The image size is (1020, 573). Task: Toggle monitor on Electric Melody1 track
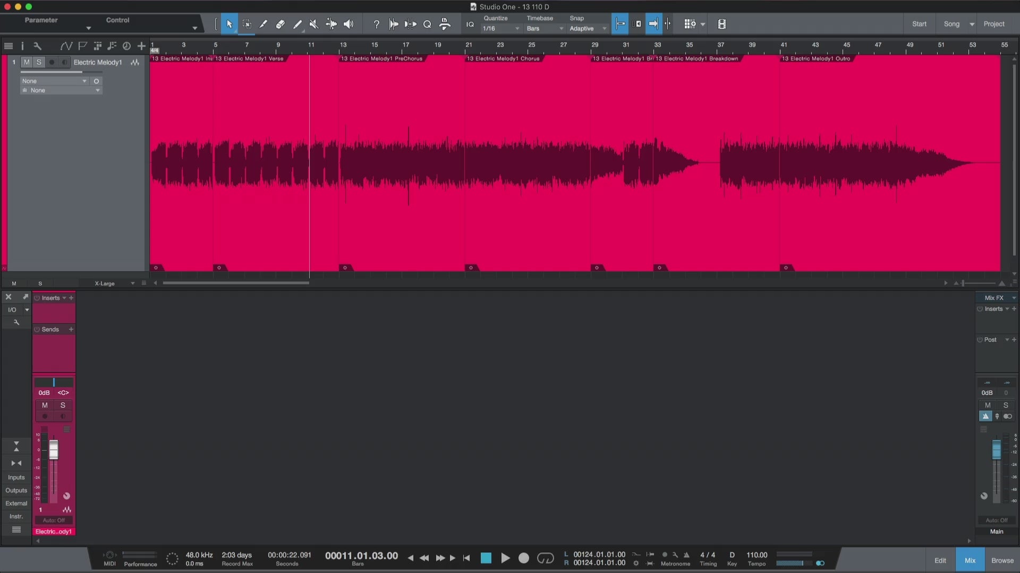(x=64, y=62)
